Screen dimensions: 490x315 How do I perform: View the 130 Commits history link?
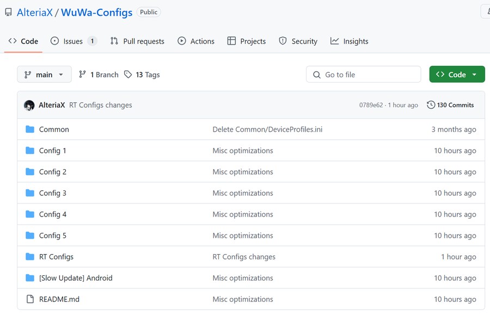click(455, 105)
